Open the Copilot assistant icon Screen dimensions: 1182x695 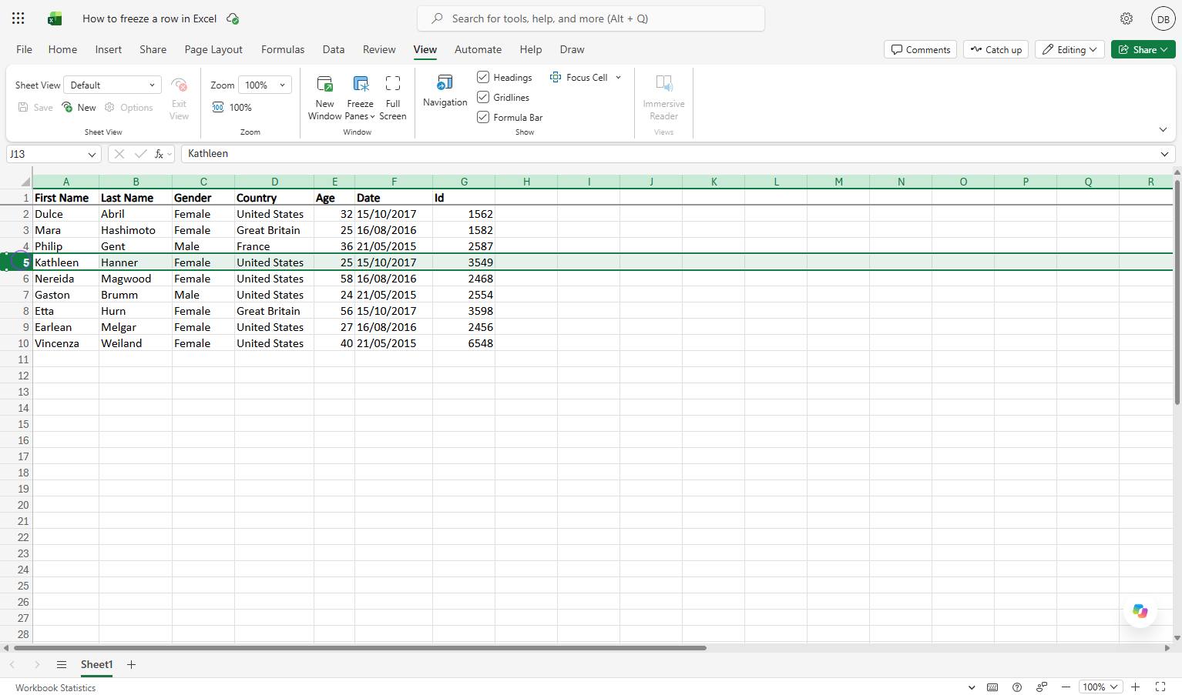(1140, 611)
